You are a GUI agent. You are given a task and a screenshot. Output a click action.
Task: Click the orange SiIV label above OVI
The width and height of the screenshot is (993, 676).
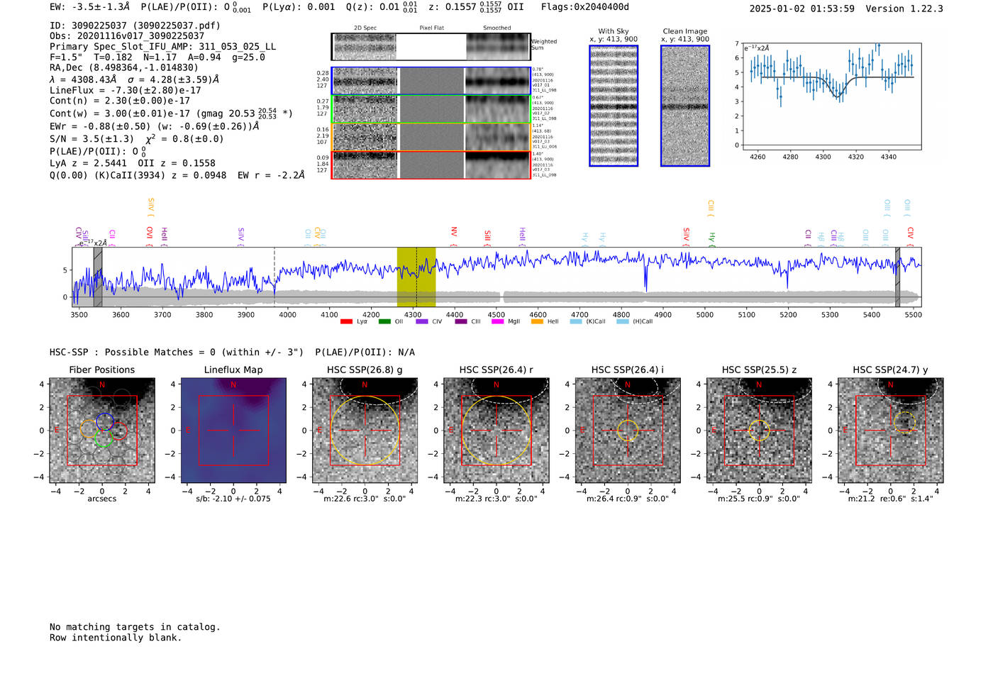[150, 208]
